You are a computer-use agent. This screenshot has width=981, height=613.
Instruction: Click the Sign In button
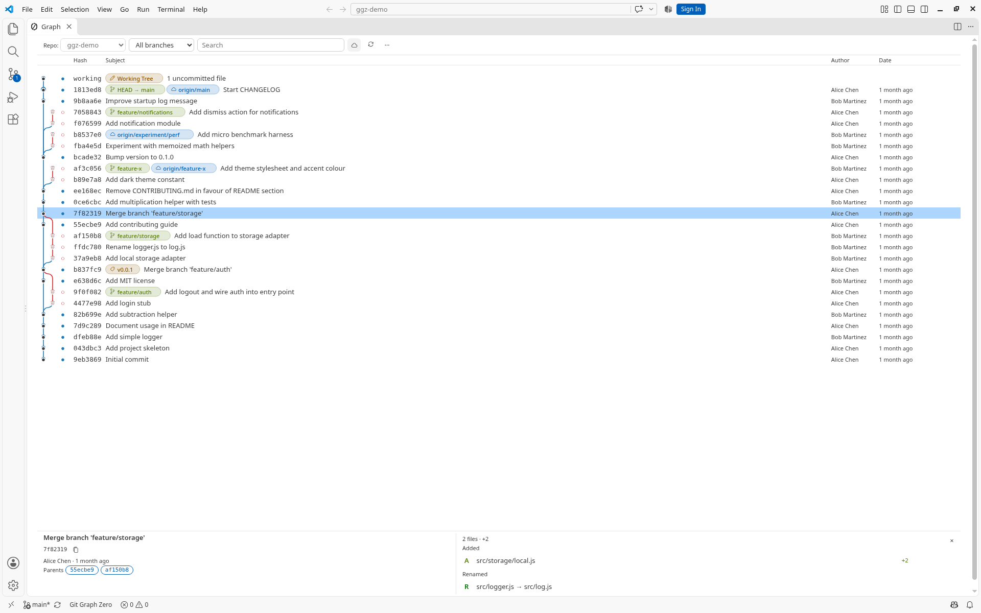[691, 9]
